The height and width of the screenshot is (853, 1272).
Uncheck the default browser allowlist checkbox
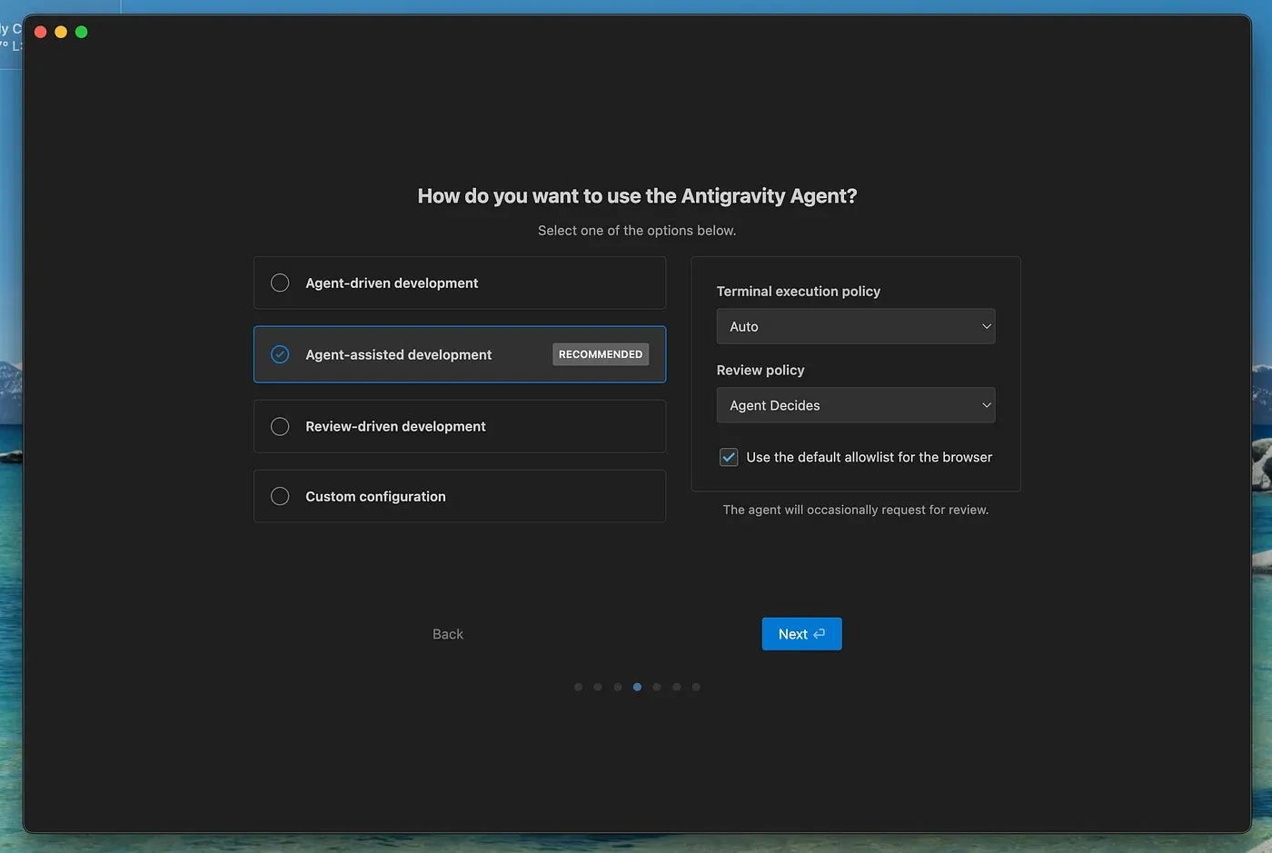(729, 457)
